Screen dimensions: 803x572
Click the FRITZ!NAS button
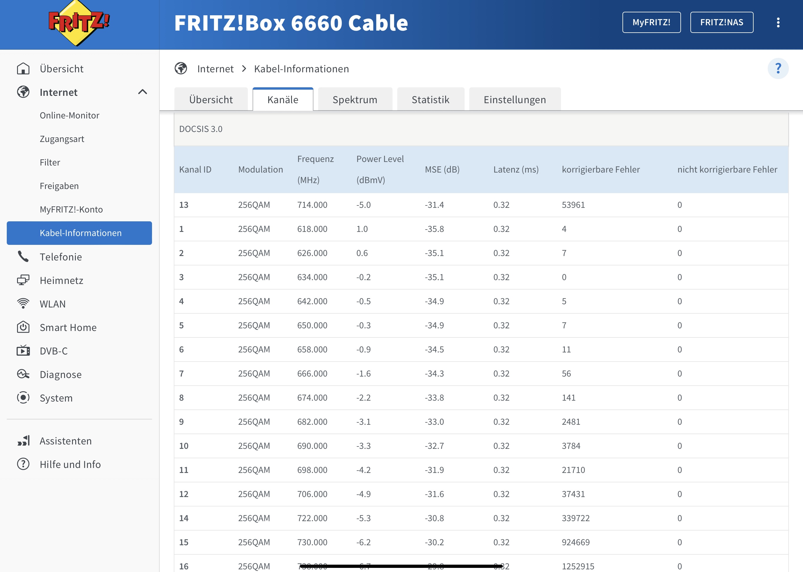tap(721, 23)
